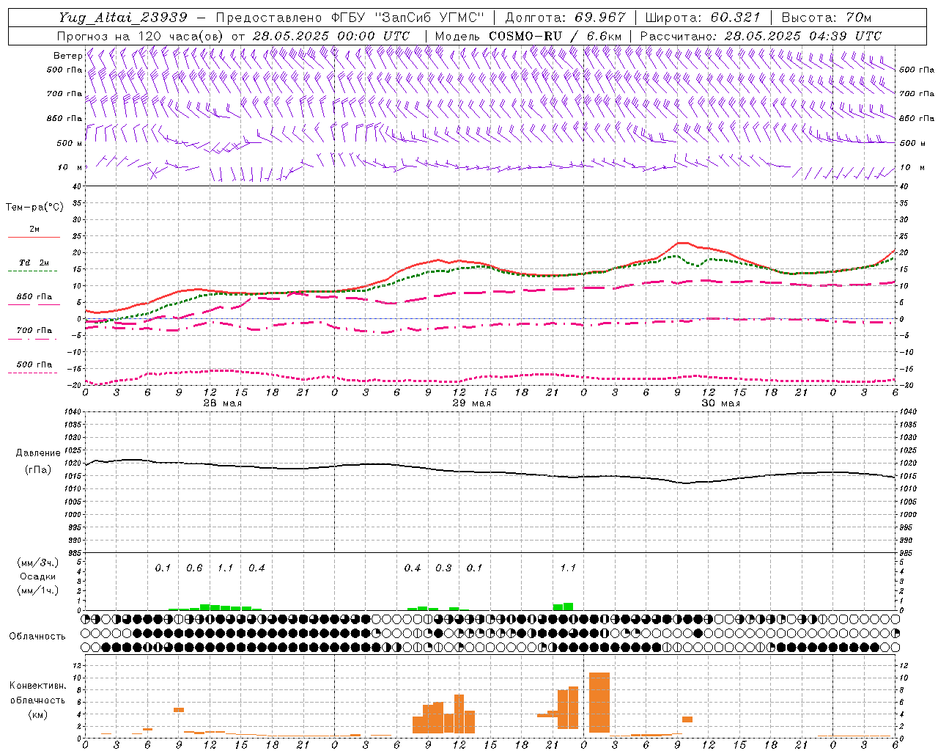Click the Осадки precipitation label
The width and height of the screenshot is (938, 751).
click(x=37, y=576)
